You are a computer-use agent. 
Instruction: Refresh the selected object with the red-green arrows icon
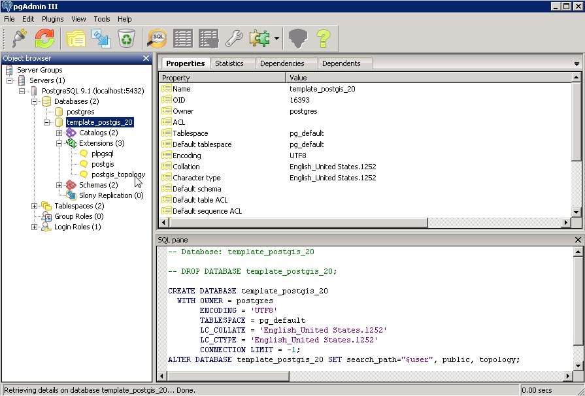click(x=44, y=38)
